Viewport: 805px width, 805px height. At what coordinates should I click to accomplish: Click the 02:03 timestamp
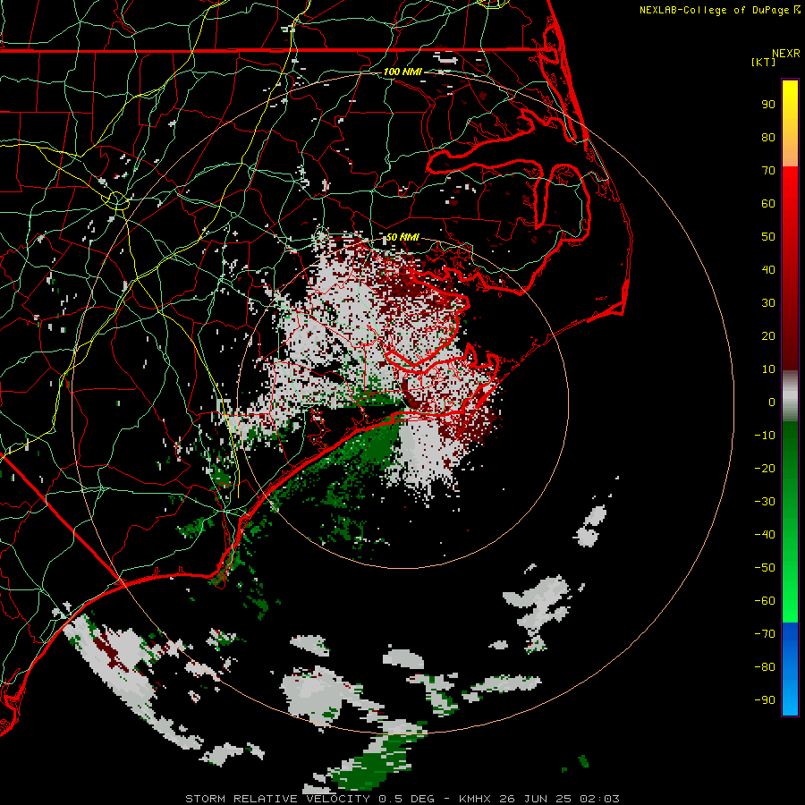point(599,799)
